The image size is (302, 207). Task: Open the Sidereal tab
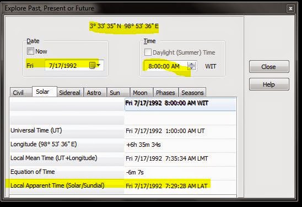[70, 93]
